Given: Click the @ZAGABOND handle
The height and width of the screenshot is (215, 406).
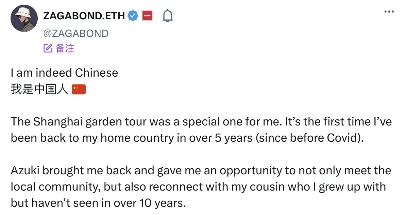Looking at the screenshot, I should [x=76, y=33].
